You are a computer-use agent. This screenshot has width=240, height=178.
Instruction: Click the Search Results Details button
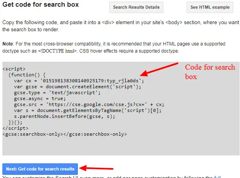(x=136, y=7)
